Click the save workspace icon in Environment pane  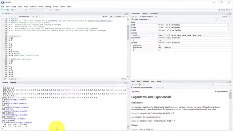(x=136, y=17)
